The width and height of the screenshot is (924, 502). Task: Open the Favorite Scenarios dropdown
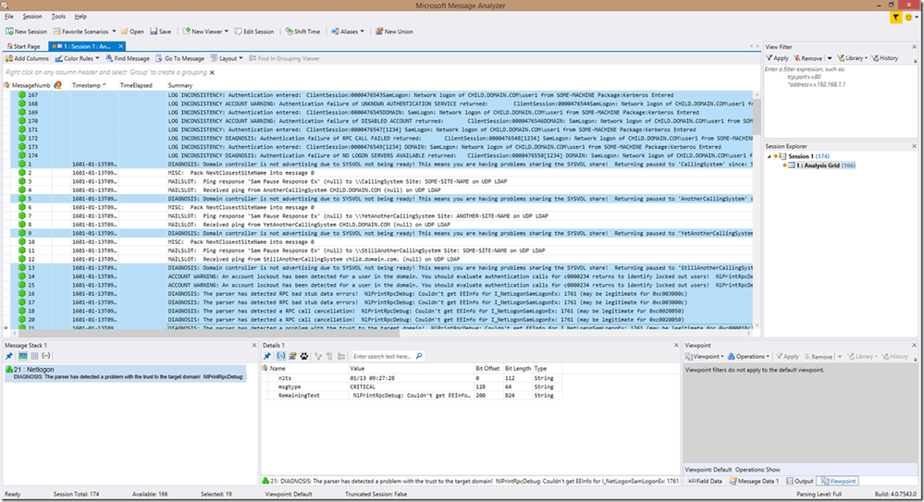point(84,31)
